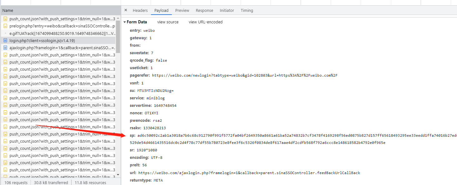The height and width of the screenshot is (185, 457).
Task: Click the script icon beside prelogin.php
Action: click(x=5, y=26)
